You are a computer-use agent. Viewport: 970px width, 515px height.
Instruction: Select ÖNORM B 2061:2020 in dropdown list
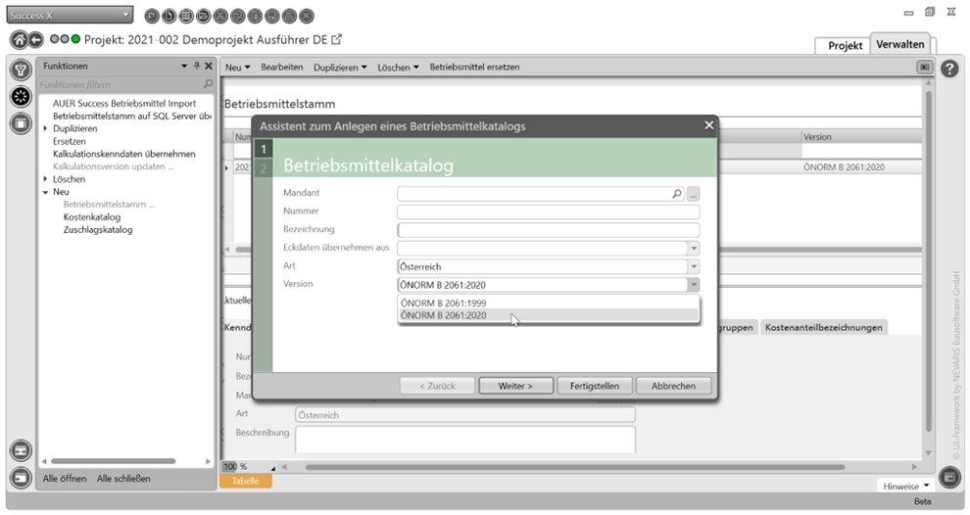548,315
